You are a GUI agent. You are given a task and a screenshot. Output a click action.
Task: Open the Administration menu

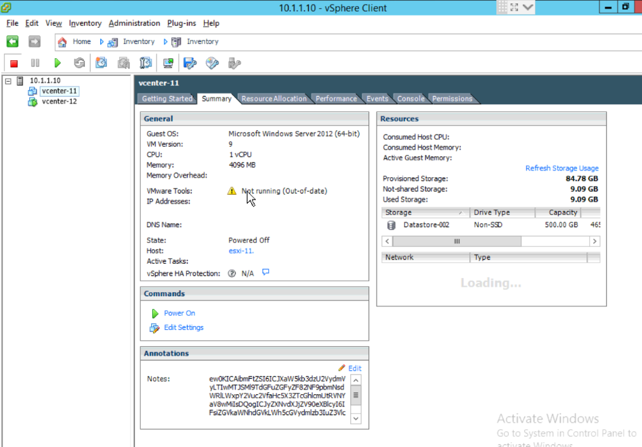(133, 23)
